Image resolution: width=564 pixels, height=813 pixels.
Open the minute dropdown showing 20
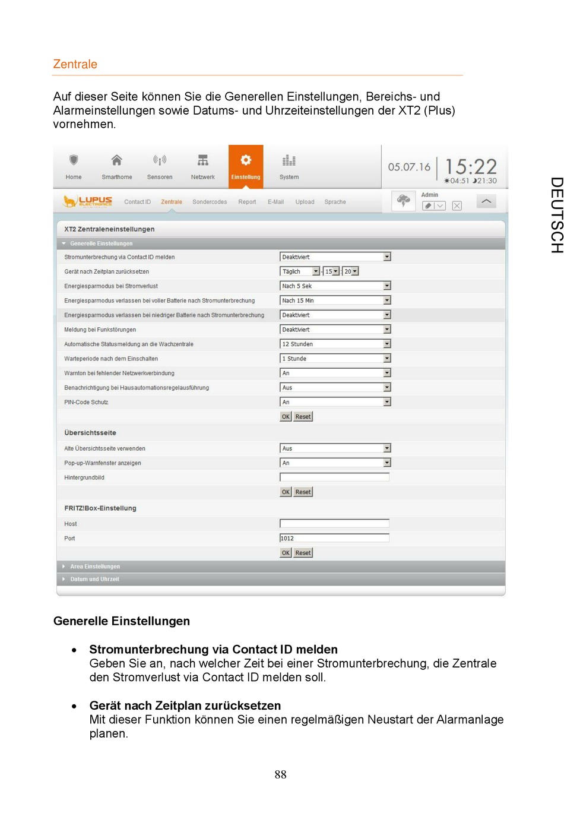tap(351, 271)
